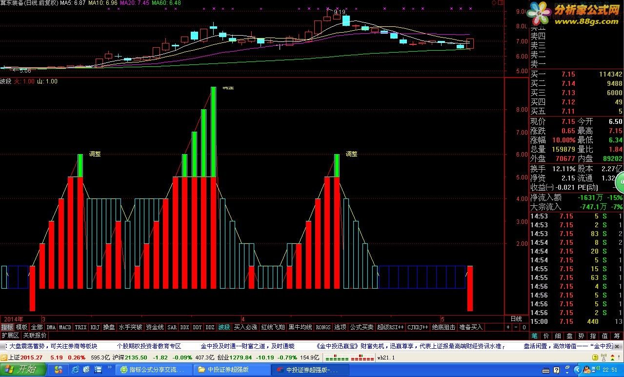Click the signal tower connection icon
The image size is (624, 377).
tap(604, 357)
